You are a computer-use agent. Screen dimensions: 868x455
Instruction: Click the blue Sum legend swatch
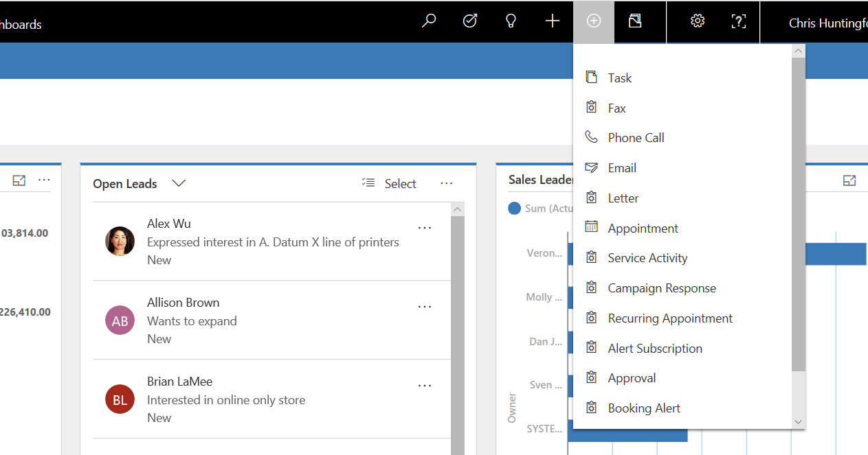pos(514,209)
